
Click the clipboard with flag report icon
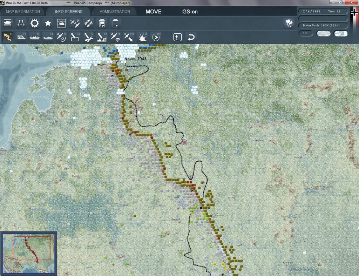click(102, 23)
